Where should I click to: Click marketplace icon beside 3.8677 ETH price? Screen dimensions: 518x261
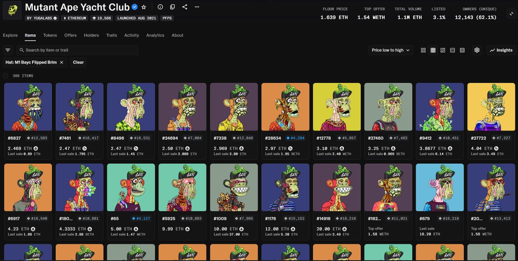pos(450,149)
